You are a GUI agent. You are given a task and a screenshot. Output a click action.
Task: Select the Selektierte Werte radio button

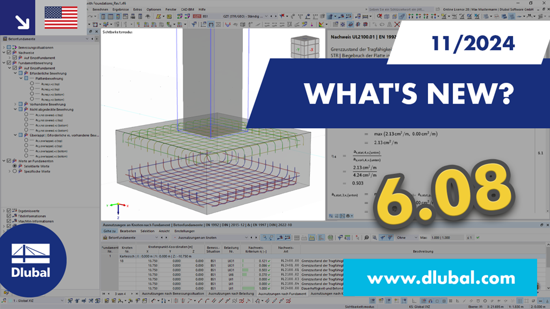[15, 166]
